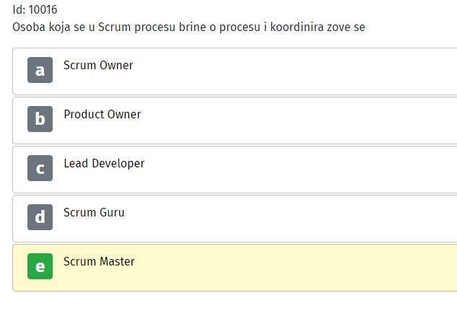Select the gray letter badge "c"
Screen dimensions: 457x311
(40, 168)
